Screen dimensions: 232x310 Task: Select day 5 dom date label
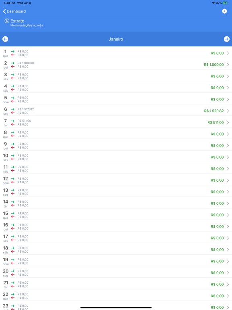[6, 99]
